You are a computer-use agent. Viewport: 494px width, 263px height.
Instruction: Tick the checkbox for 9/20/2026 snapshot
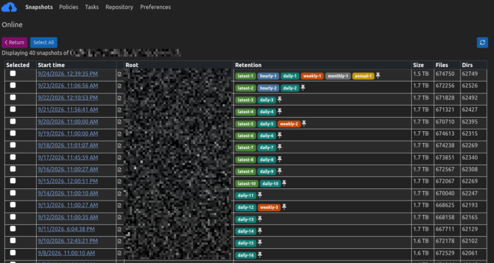(x=13, y=122)
